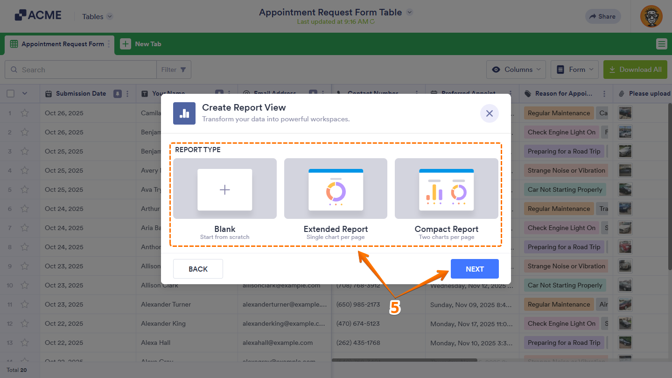This screenshot has height=378, width=672.
Task: Click the ACME logo
Action: (38, 15)
